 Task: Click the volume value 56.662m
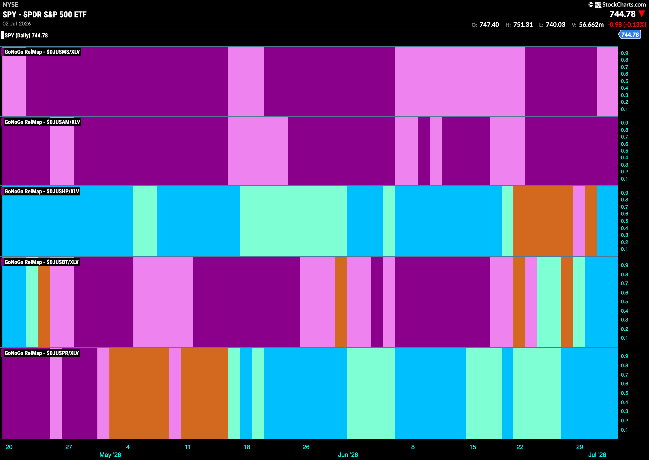(x=591, y=25)
